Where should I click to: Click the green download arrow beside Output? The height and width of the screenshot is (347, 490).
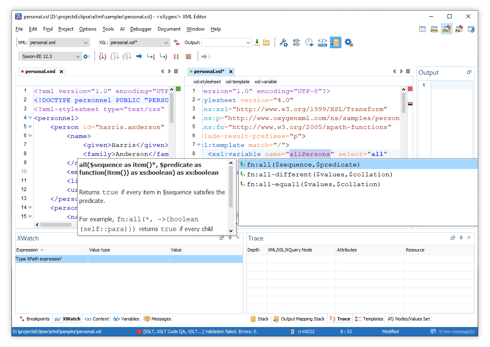[257, 42]
